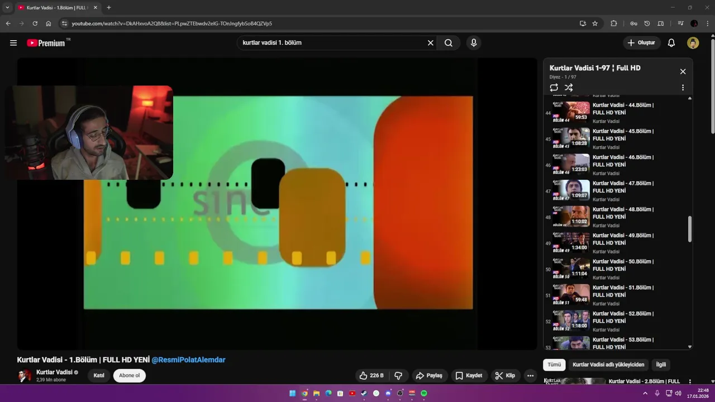The width and height of the screenshot is (715, 402).
Task: Toggle playlist loop icon
Action: pyautogui.click(x=554, y=88)
